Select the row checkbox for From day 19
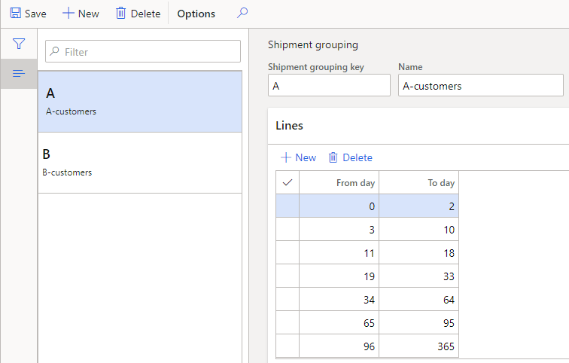This screenshot has height=363, width=569. [288, 276]
